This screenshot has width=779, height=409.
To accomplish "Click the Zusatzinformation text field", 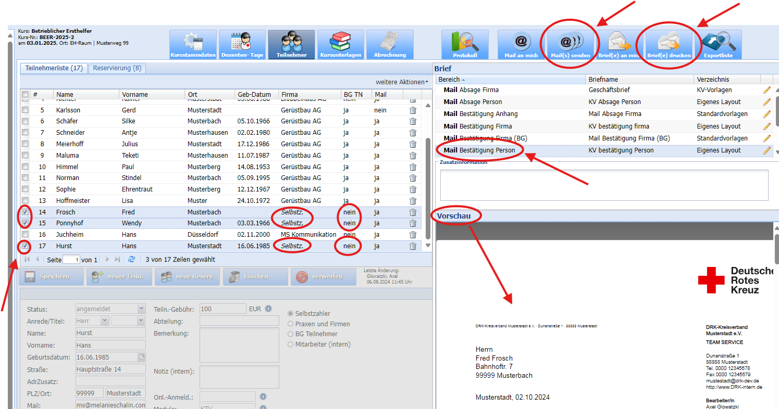I will tap(603, 185).
